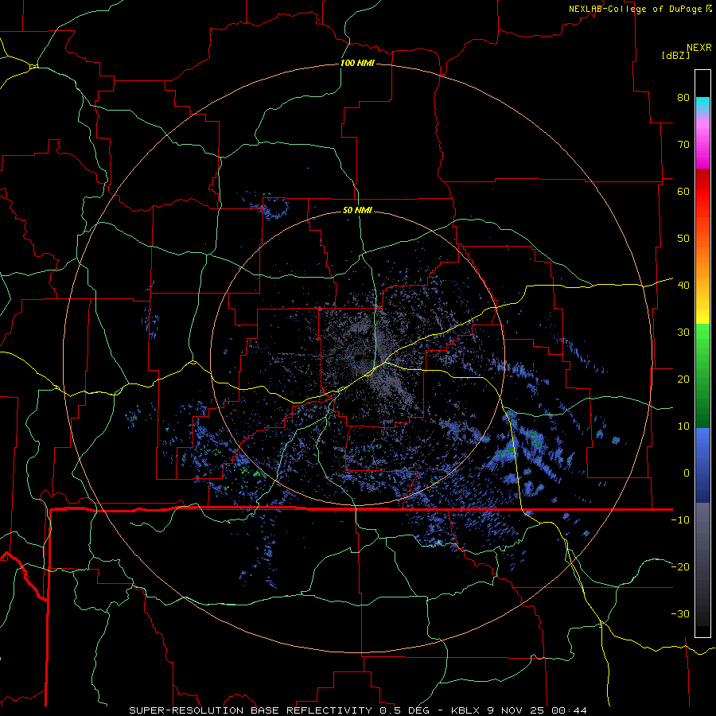This screenshot has width=716, height=716.
Task: Click the 80 value on dBZ scale
Action: pos(683,97)
